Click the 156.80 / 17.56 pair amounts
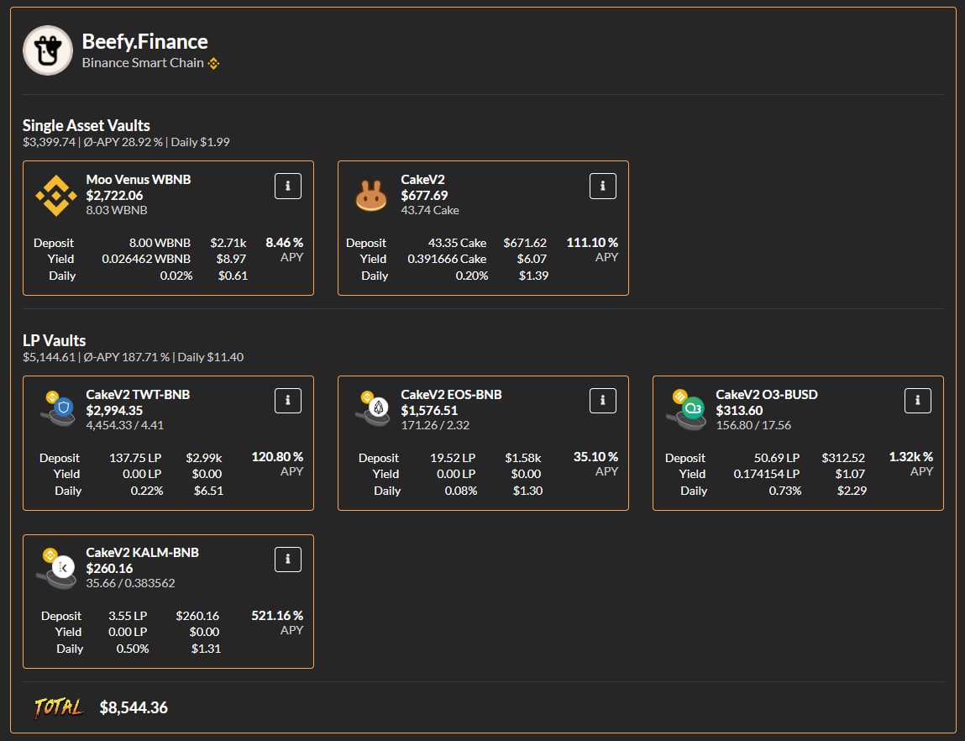 pyautogui.click(x=753, y=425)
